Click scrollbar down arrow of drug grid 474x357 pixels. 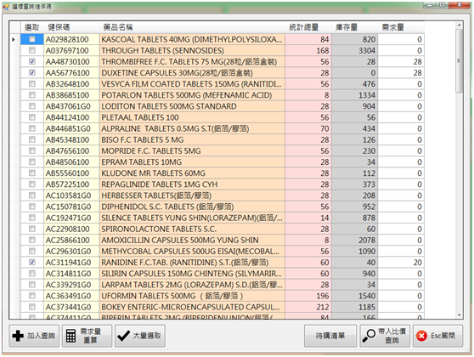[x=460, y=315]
